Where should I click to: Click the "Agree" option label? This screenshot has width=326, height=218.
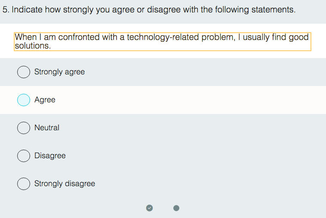45,100
